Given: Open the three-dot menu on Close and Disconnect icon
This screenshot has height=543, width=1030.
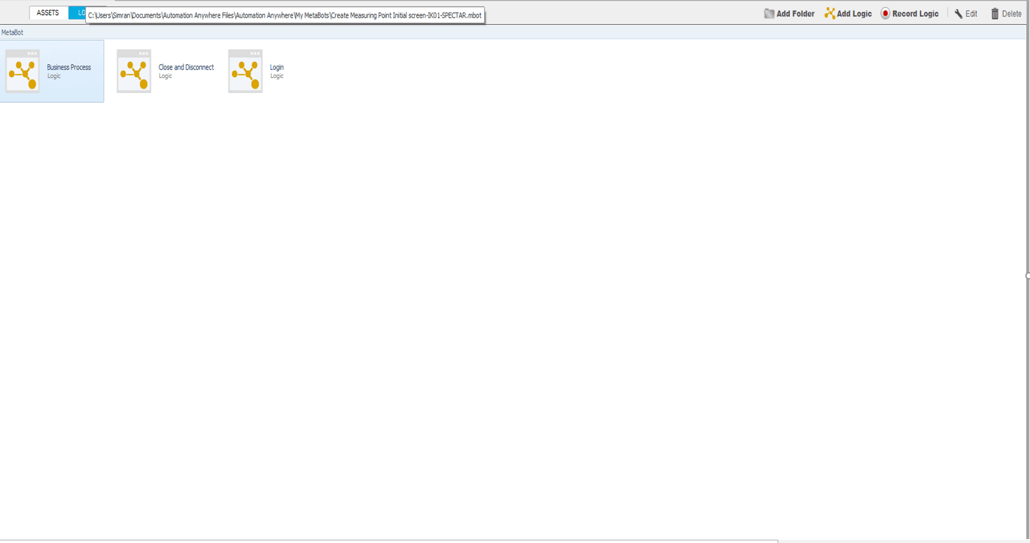Looking at the screenshot, I should coord(143,54).
